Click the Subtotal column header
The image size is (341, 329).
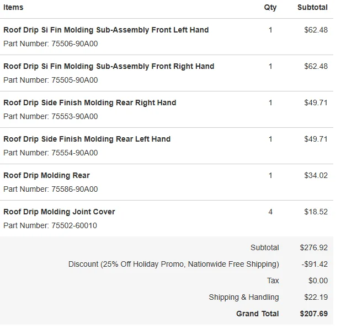pos(312,7)
